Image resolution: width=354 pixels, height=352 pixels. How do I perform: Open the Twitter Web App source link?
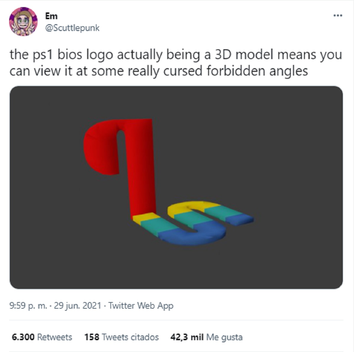click(x=141, y=306)
